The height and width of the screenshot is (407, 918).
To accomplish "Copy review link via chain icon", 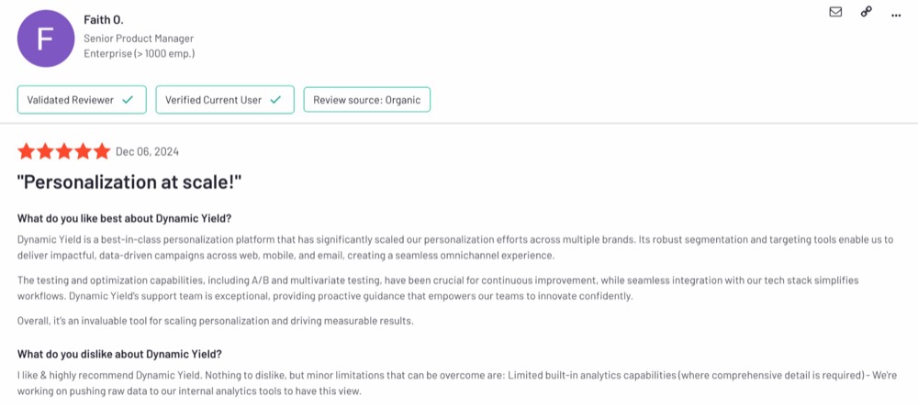I will 866,12.
